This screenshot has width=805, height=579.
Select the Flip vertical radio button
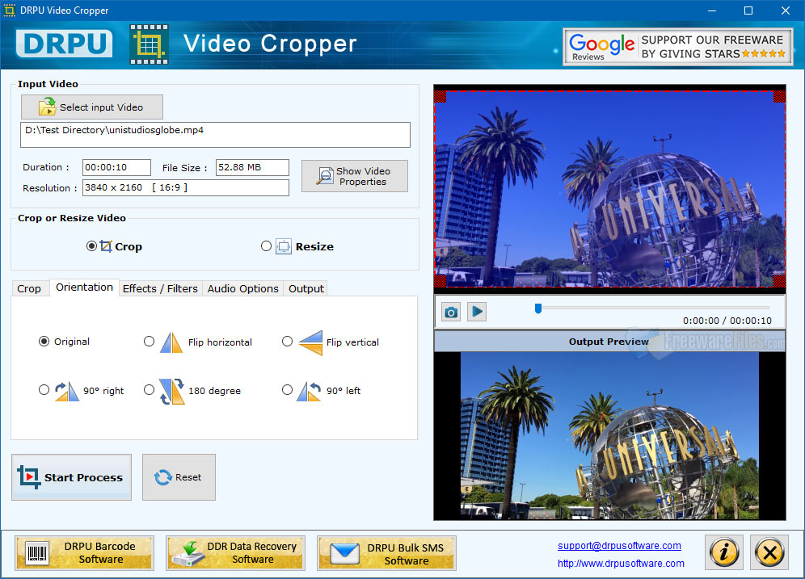click(x=287, y=341)
